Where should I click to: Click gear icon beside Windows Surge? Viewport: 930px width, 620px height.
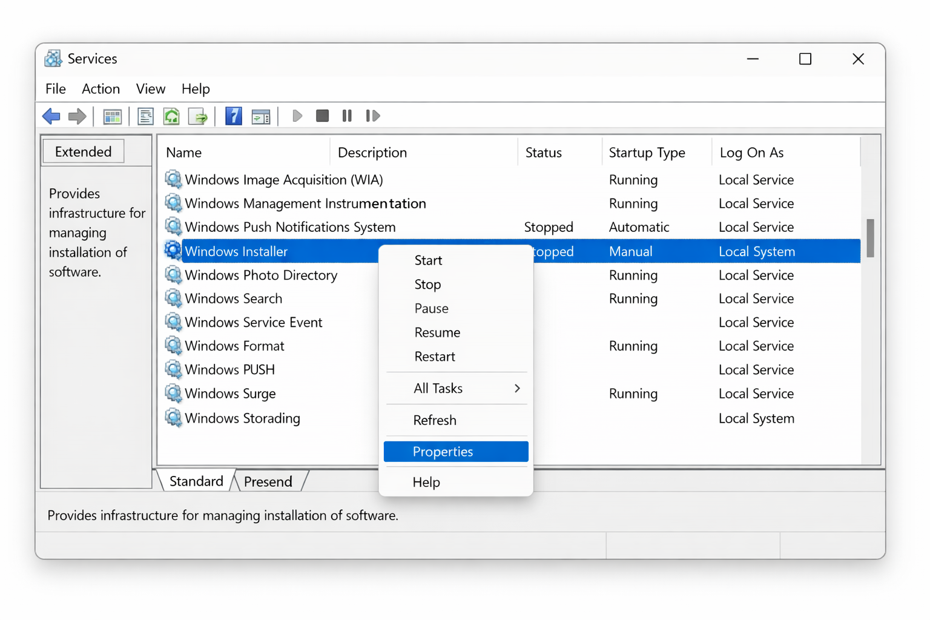click(x=173, y=394)
